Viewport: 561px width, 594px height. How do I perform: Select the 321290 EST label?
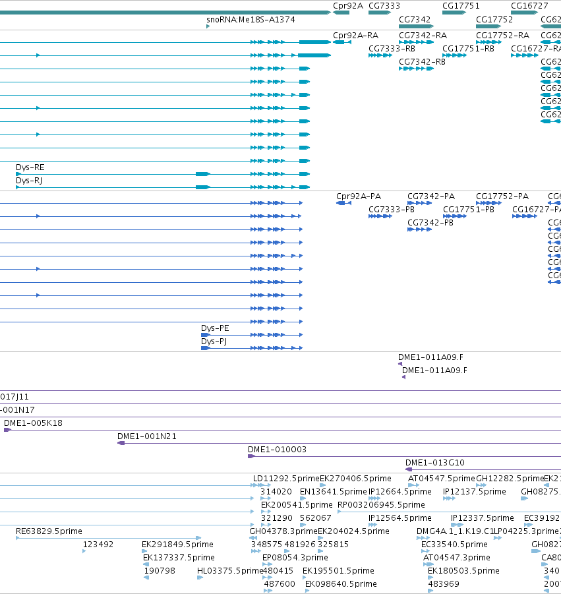tap(277, 518)
